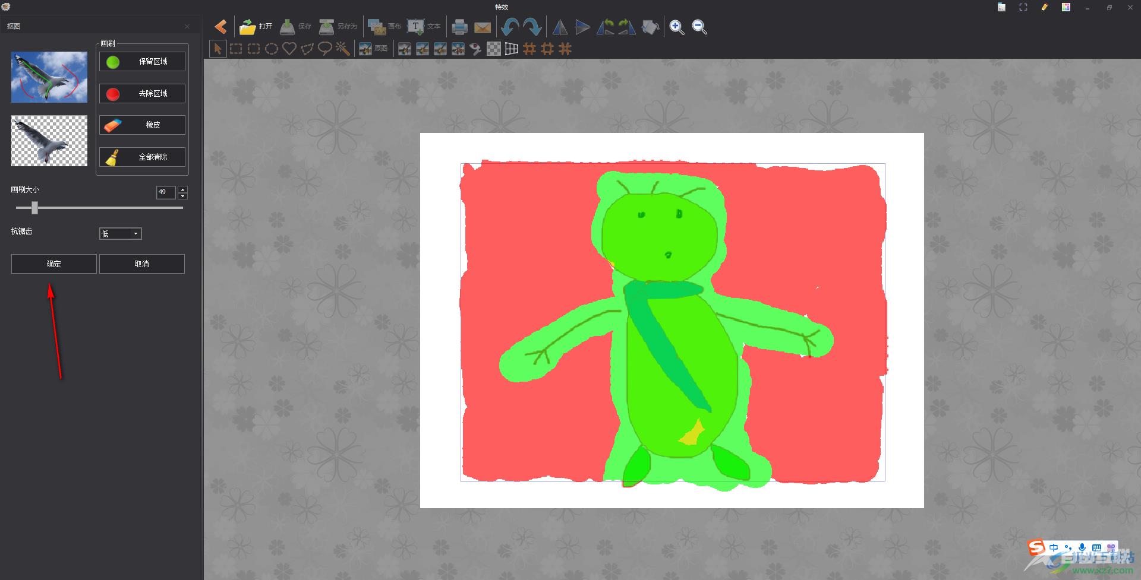Select the 橡皮 eraser brush
Image resolution: width=1141 pixels, height=580 pixels.
(142, 125)
